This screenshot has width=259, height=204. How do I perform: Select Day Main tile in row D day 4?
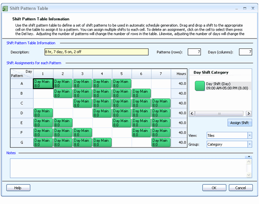click(102, 113)
